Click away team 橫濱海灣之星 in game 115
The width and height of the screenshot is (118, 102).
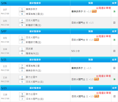pos(33,66)
